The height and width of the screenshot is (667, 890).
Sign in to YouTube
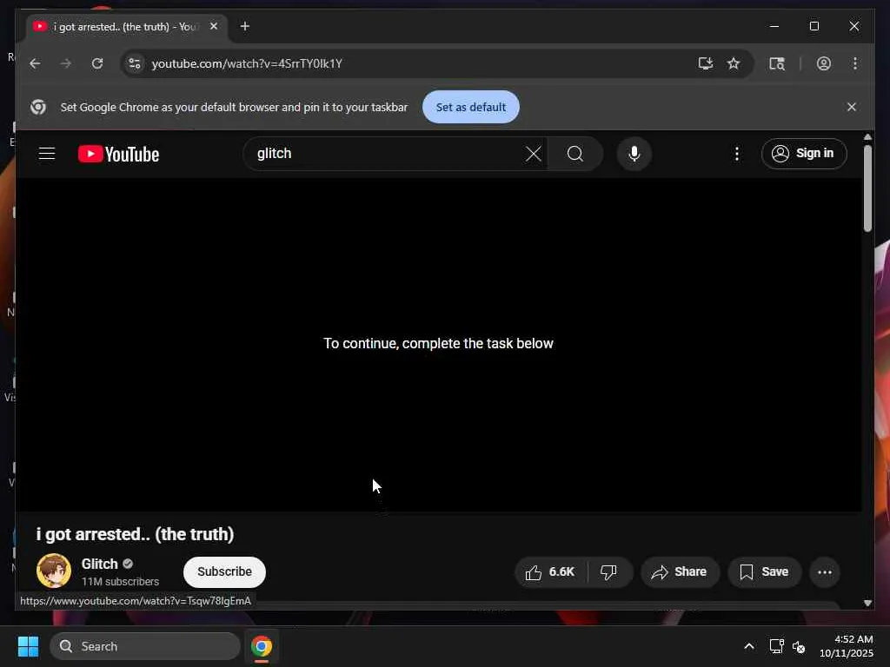tap(804, 154)
